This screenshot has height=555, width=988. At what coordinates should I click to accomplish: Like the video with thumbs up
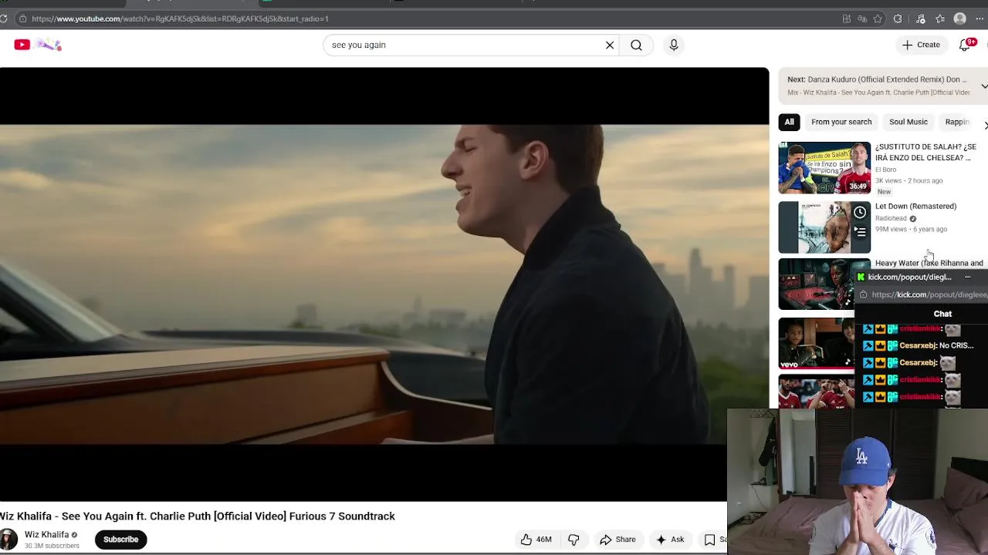tap(536, 540)
